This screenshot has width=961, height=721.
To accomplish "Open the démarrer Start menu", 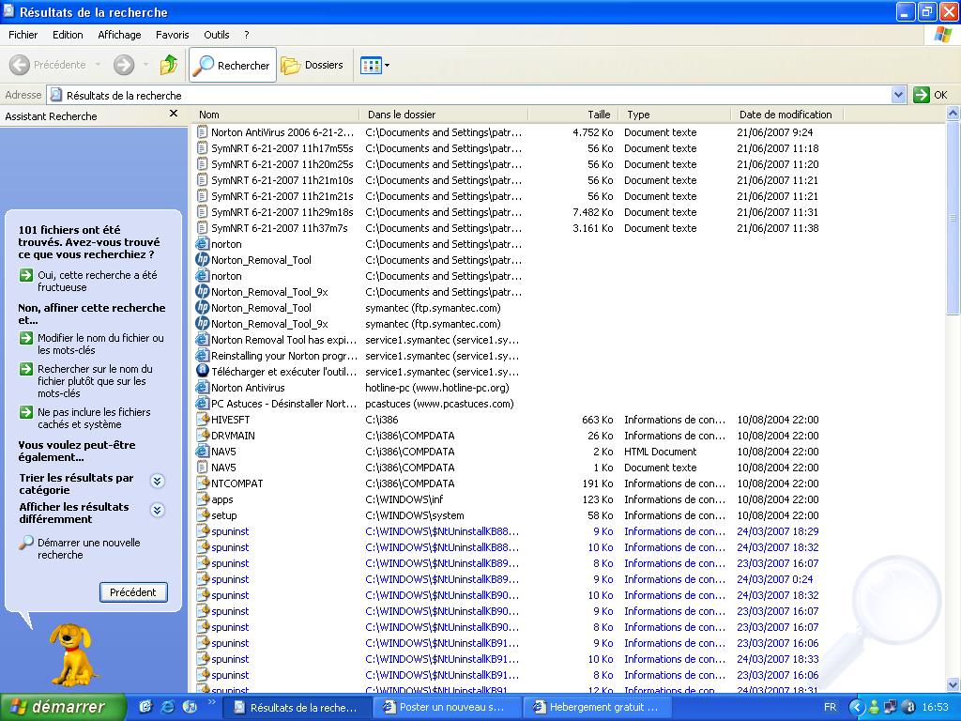I will point(63,707).
